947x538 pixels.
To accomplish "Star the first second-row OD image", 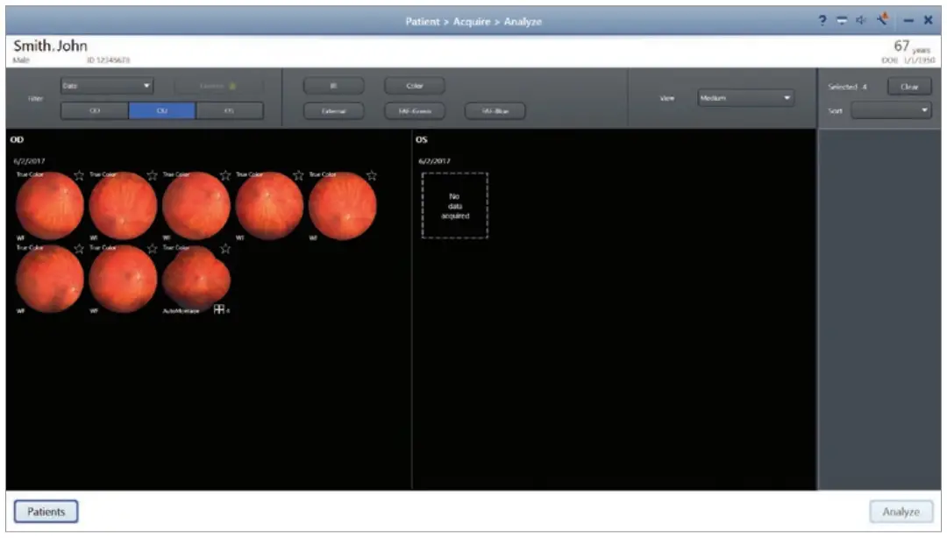I will (79, 248).
